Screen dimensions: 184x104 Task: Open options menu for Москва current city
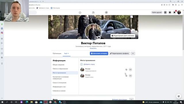pos(130,70)
